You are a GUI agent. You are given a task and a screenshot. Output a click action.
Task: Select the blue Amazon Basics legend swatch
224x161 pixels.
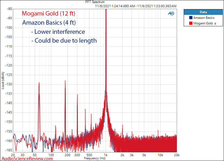pos(191,17)
